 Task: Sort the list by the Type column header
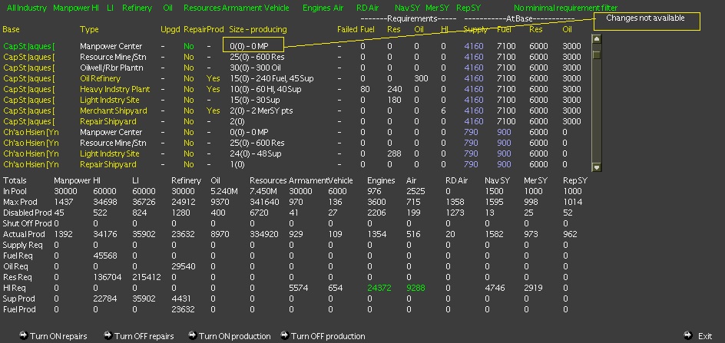pos(89,29)
